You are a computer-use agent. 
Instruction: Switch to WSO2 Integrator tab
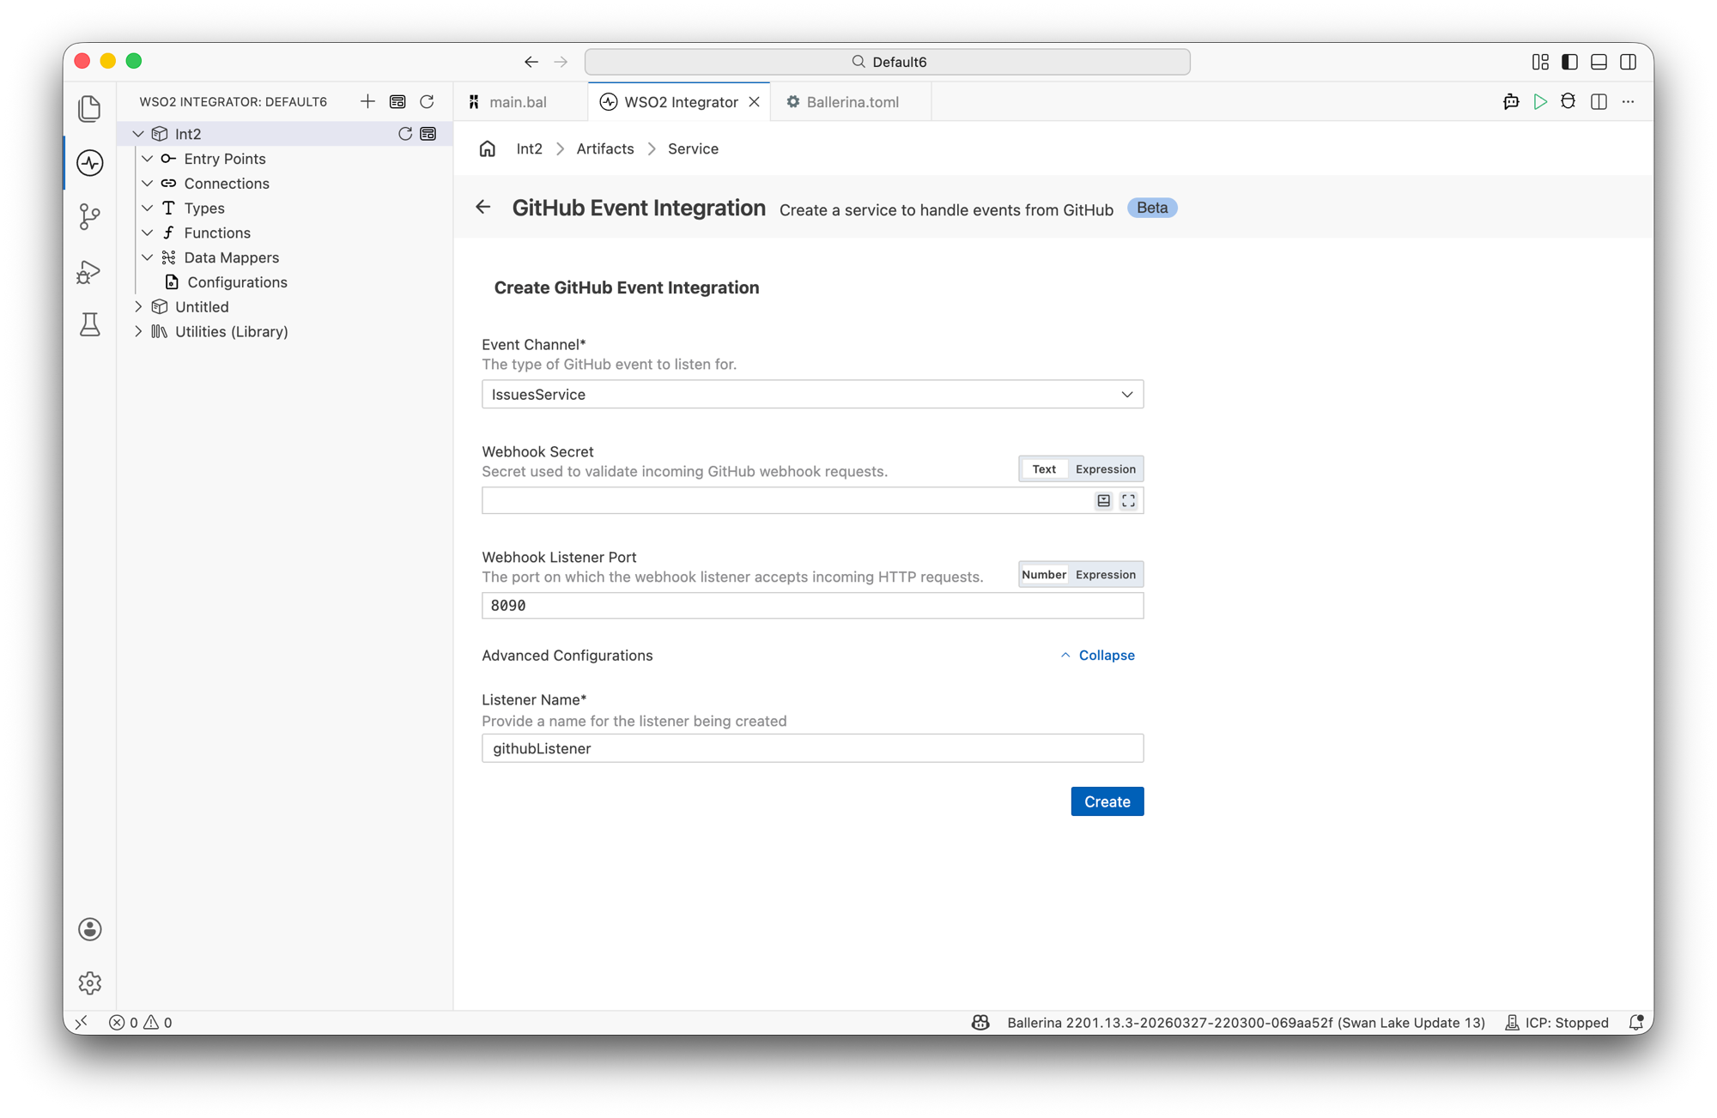coord(681,101)
